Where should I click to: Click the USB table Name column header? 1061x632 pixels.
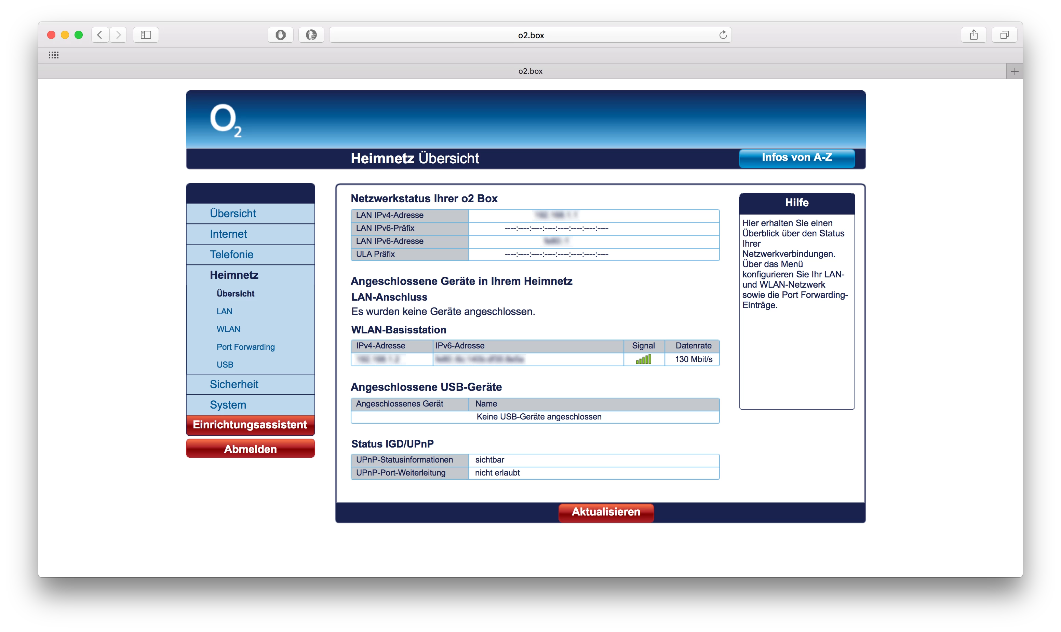[594, 404]
